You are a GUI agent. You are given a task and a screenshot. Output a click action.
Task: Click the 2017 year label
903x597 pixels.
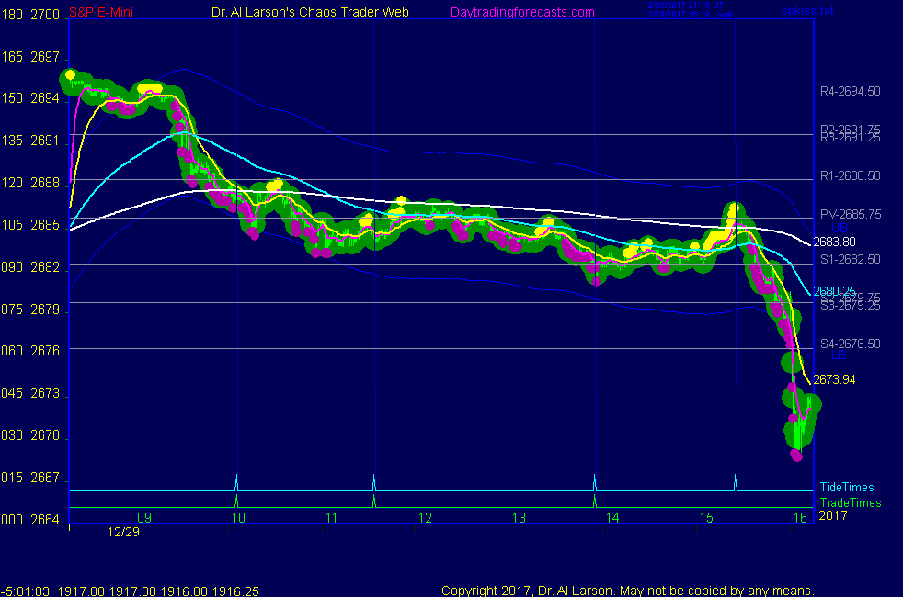point(833,515)
